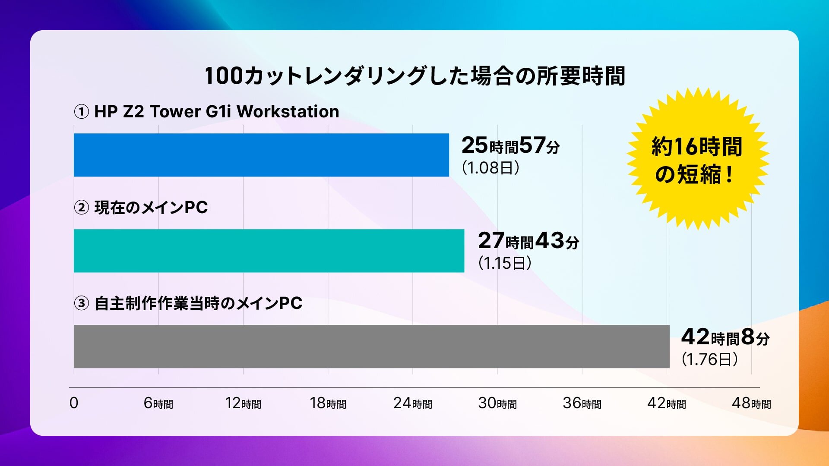Select the 27時間43分 value label
Viewport: 829px width, 466px height.
point(528,241)
